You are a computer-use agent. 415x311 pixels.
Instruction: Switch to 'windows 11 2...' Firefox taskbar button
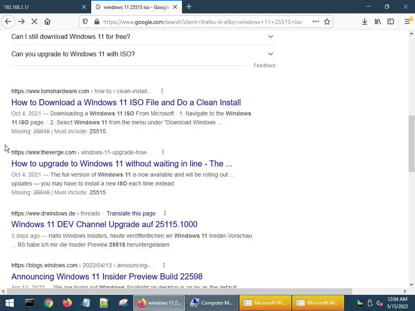pyautogui.click(x=159, y=303)
